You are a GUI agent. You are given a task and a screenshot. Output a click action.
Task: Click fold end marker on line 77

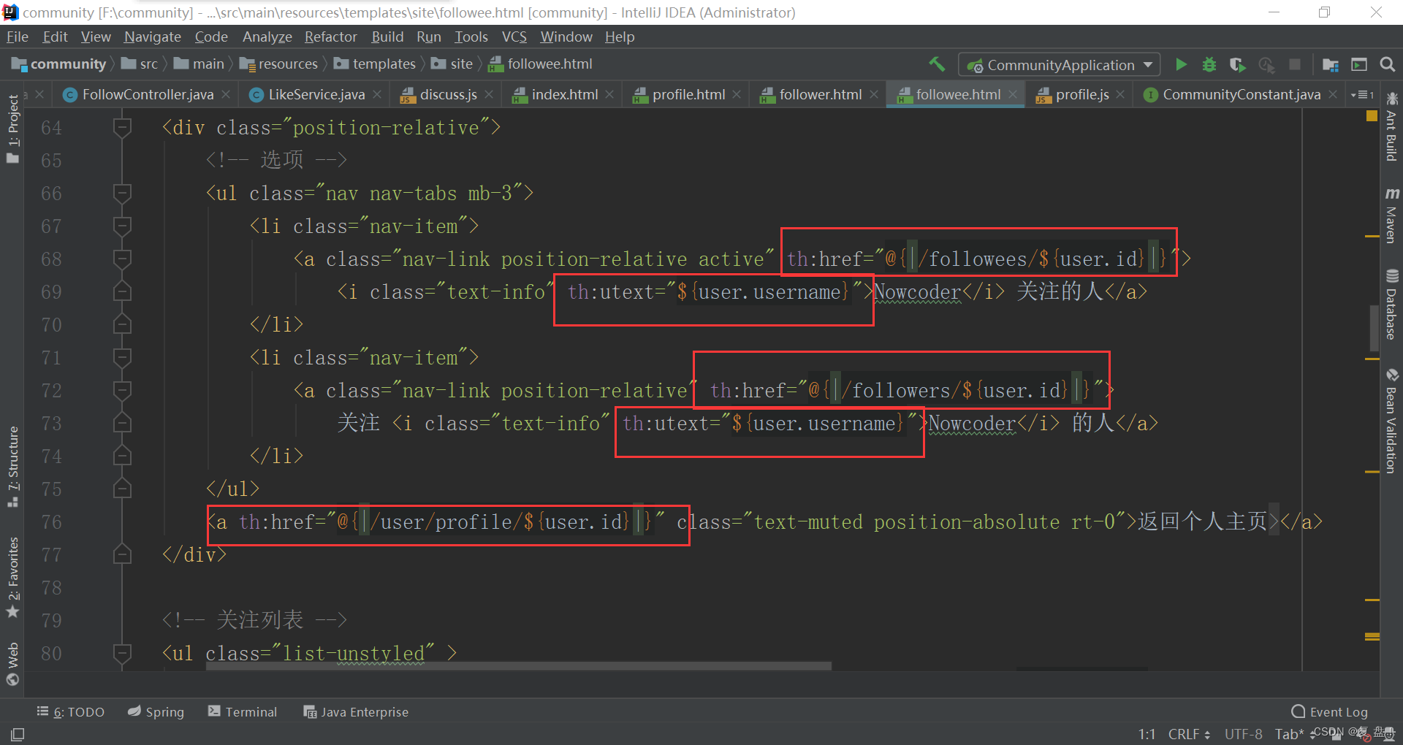122,554
